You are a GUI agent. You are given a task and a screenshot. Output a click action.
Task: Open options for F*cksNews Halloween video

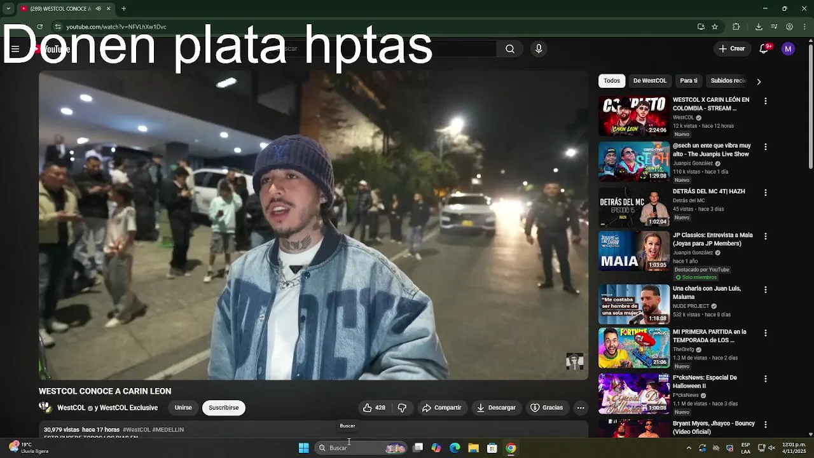click(766, 378)
